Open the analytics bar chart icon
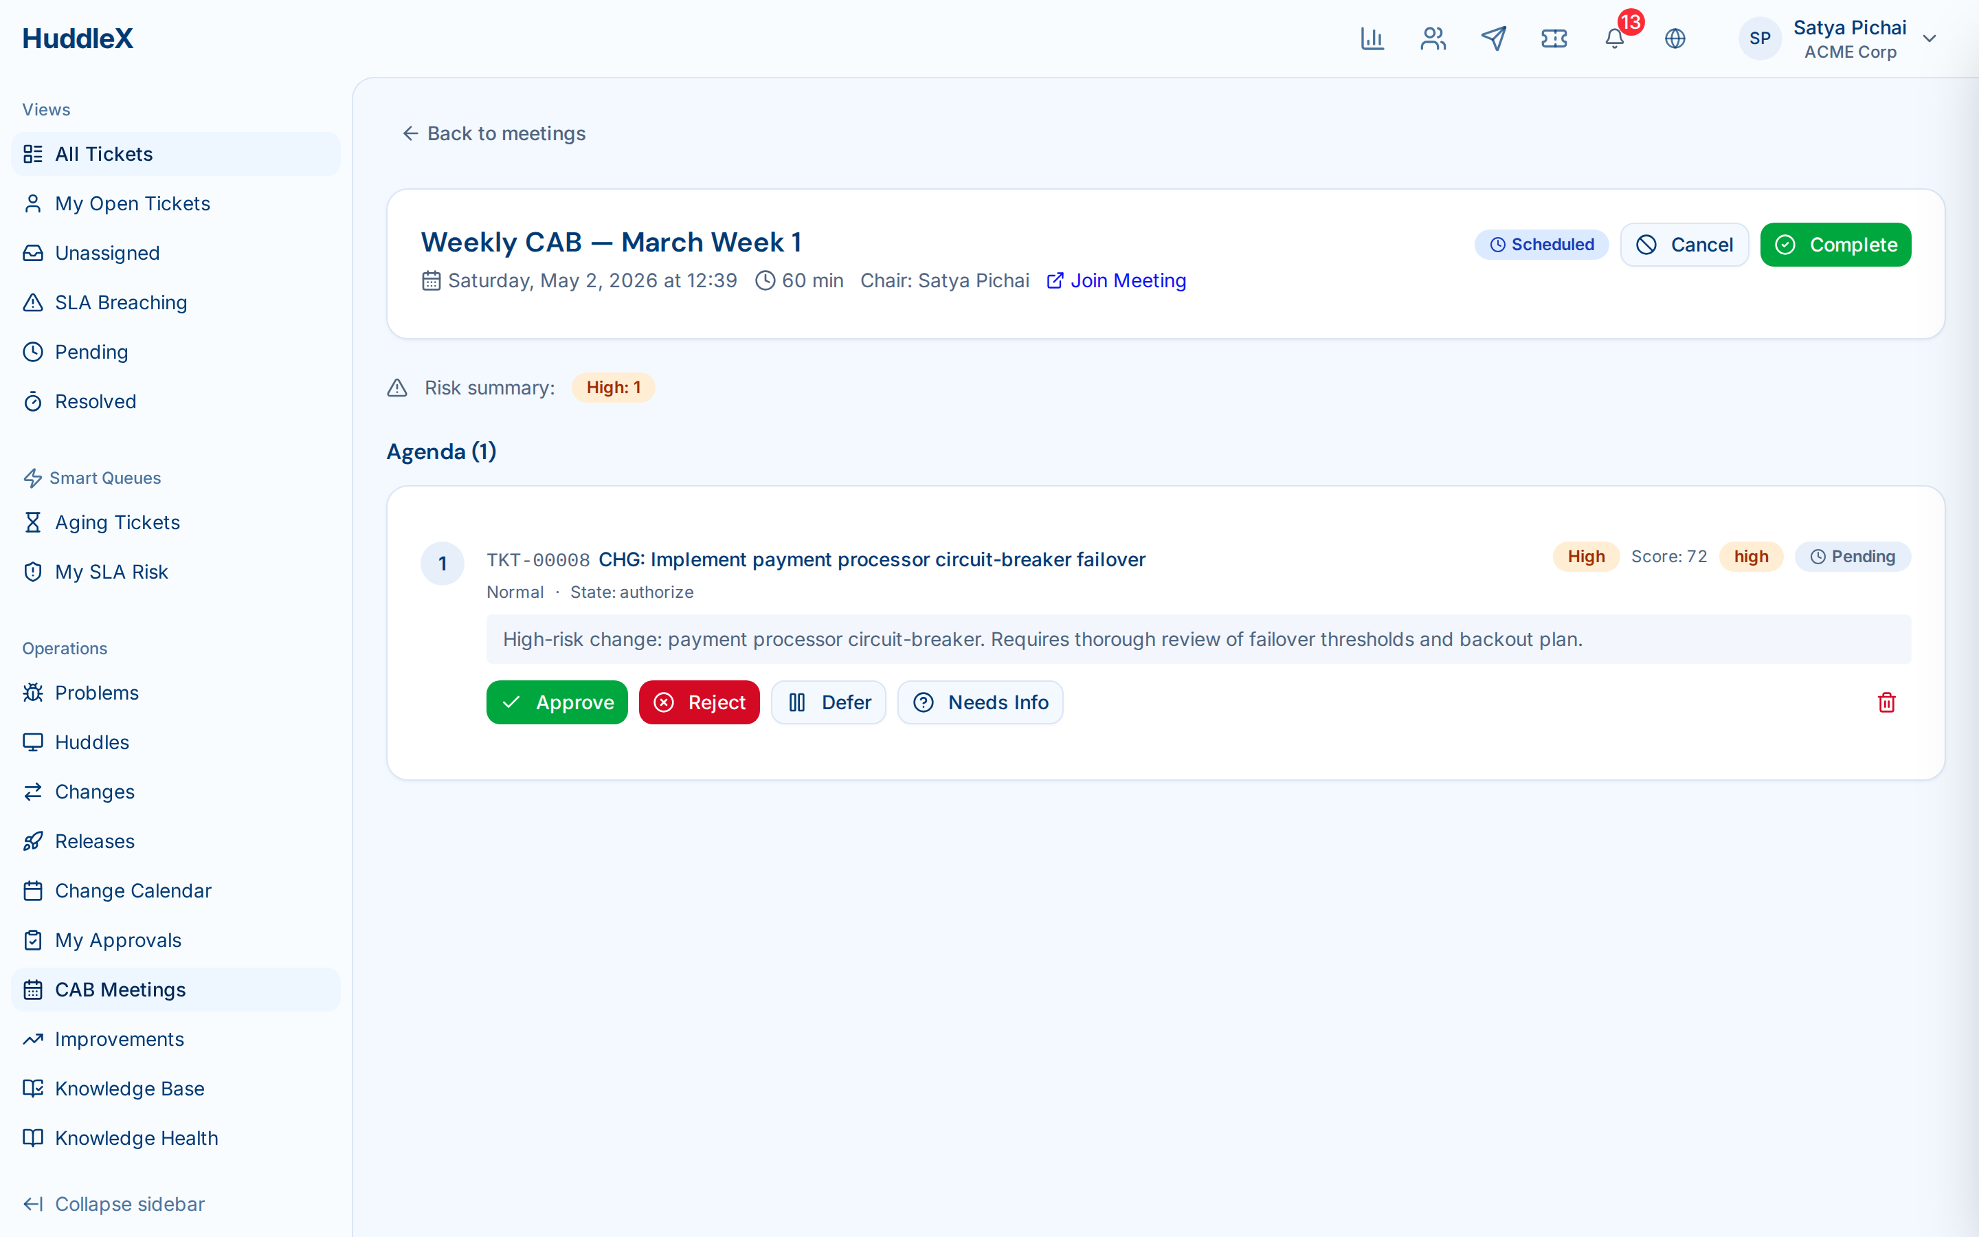Screen dimensions: 1979x1237 (1372, 38)
